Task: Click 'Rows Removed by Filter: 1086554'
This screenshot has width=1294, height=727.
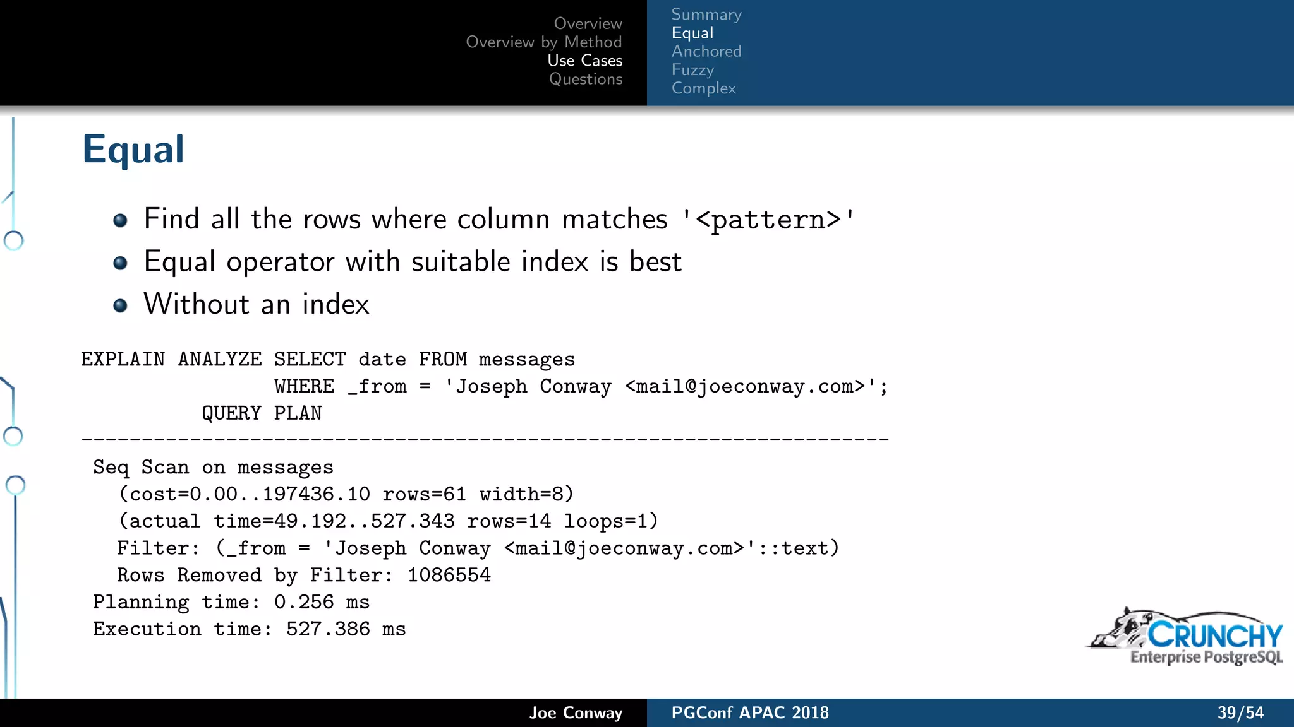Action: 304,576
